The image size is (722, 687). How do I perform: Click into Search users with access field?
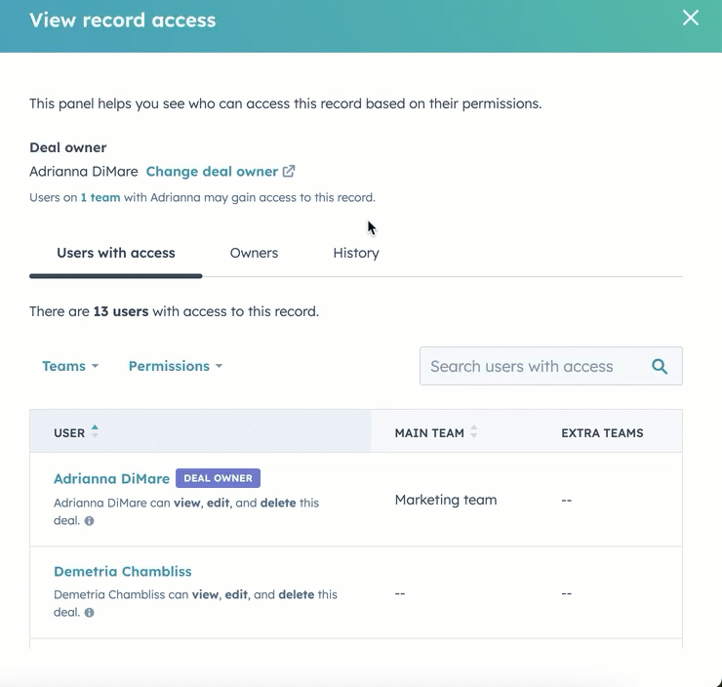(x=532, y=366)
